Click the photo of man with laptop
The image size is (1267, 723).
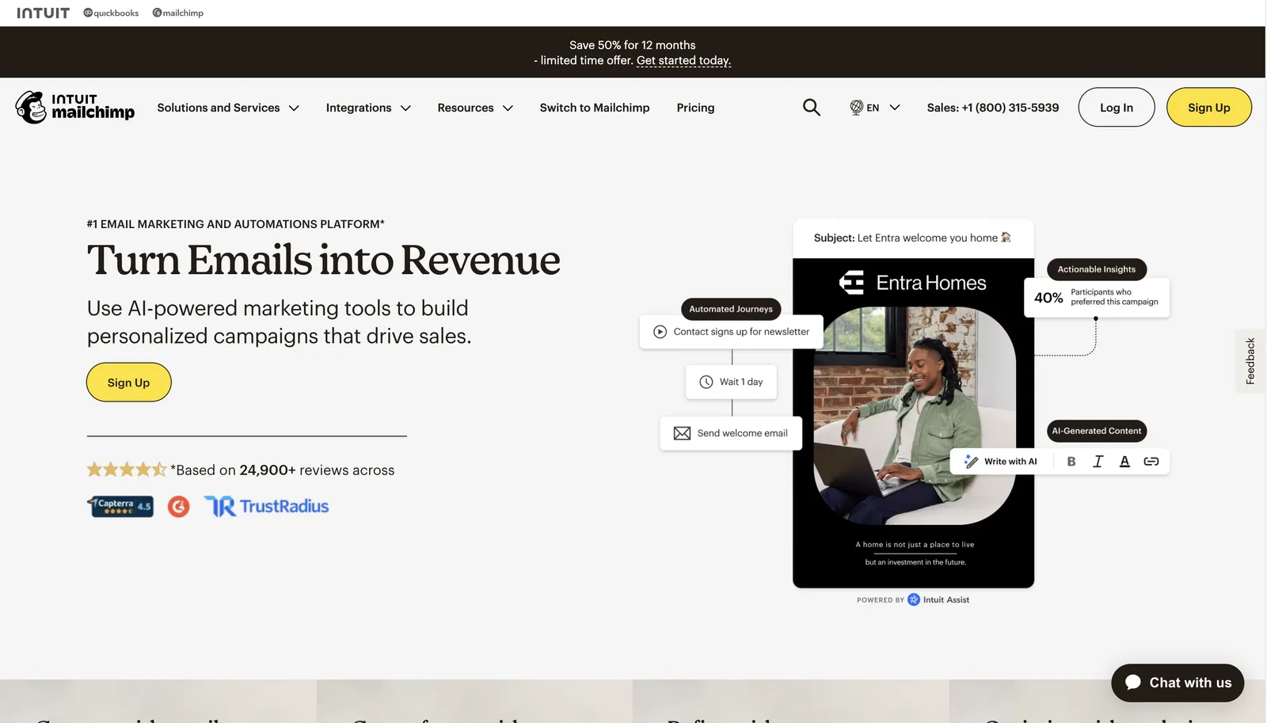[x=915, y=416]
